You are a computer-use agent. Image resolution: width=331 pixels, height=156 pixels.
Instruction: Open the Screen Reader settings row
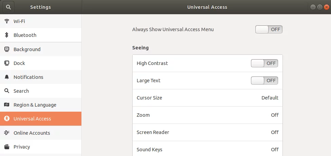pyautogui.click(x=208, y=132)
